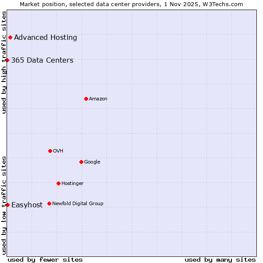Select the Newfold Digital Group marker
263x263 pixels.
(49, 203)
